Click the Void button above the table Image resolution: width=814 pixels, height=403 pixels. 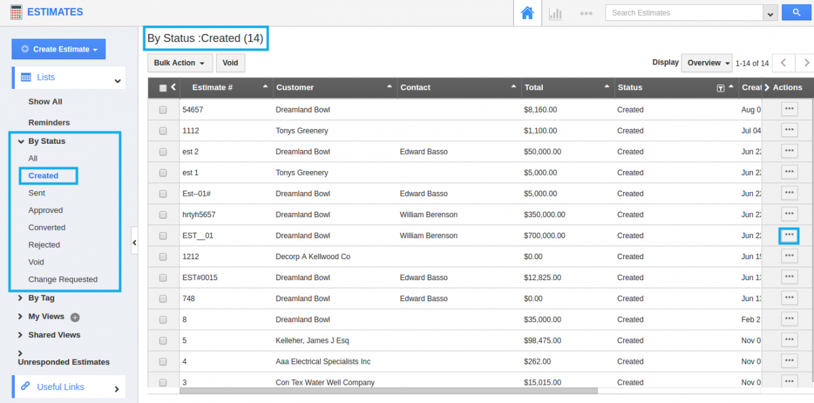coord(230,63)
